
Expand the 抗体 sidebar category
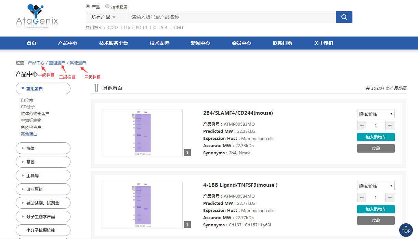[x=43, y=148]
